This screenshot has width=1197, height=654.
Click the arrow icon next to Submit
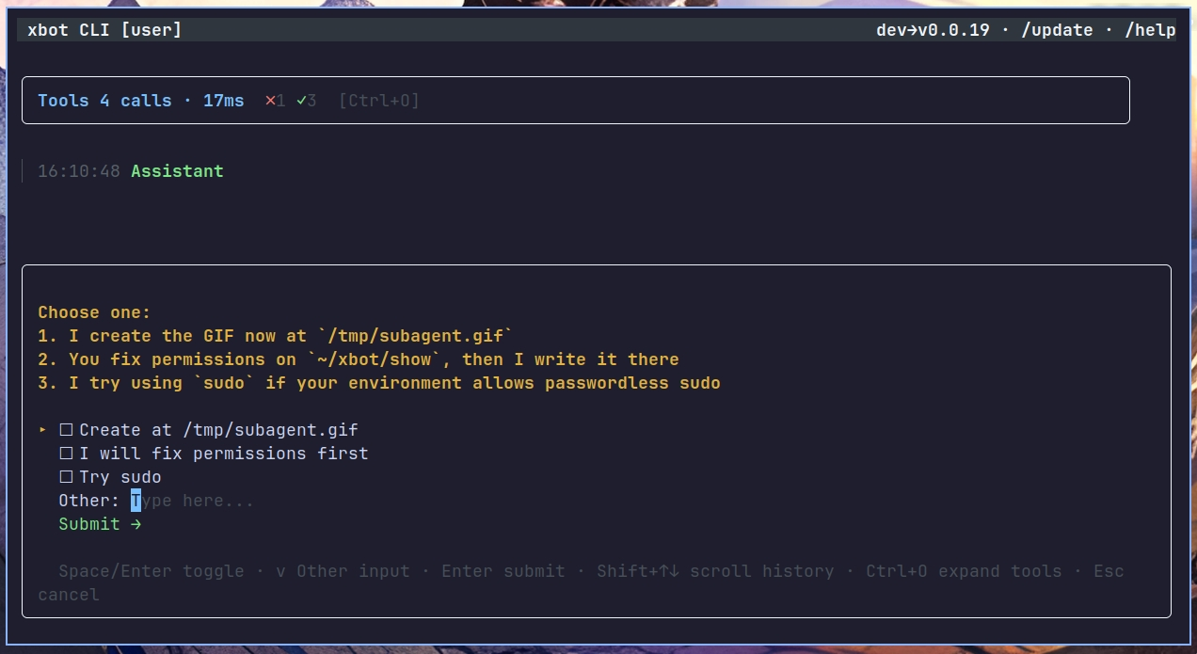tap(136, 524)
